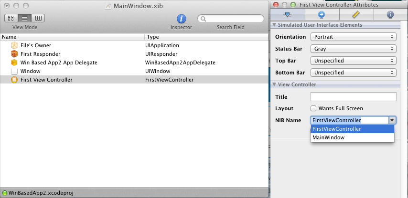Select the First Responder row
This screenshot has width=408, height=198.
(x=134, y=54)
